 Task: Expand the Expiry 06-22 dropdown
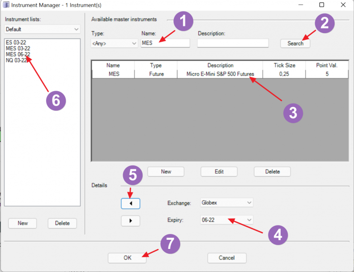[x=227, y=220]
